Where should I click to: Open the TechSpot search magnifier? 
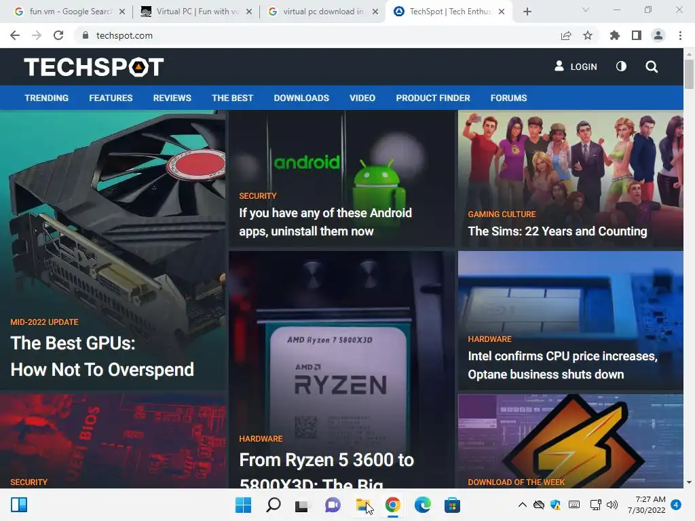pos(652,67)
